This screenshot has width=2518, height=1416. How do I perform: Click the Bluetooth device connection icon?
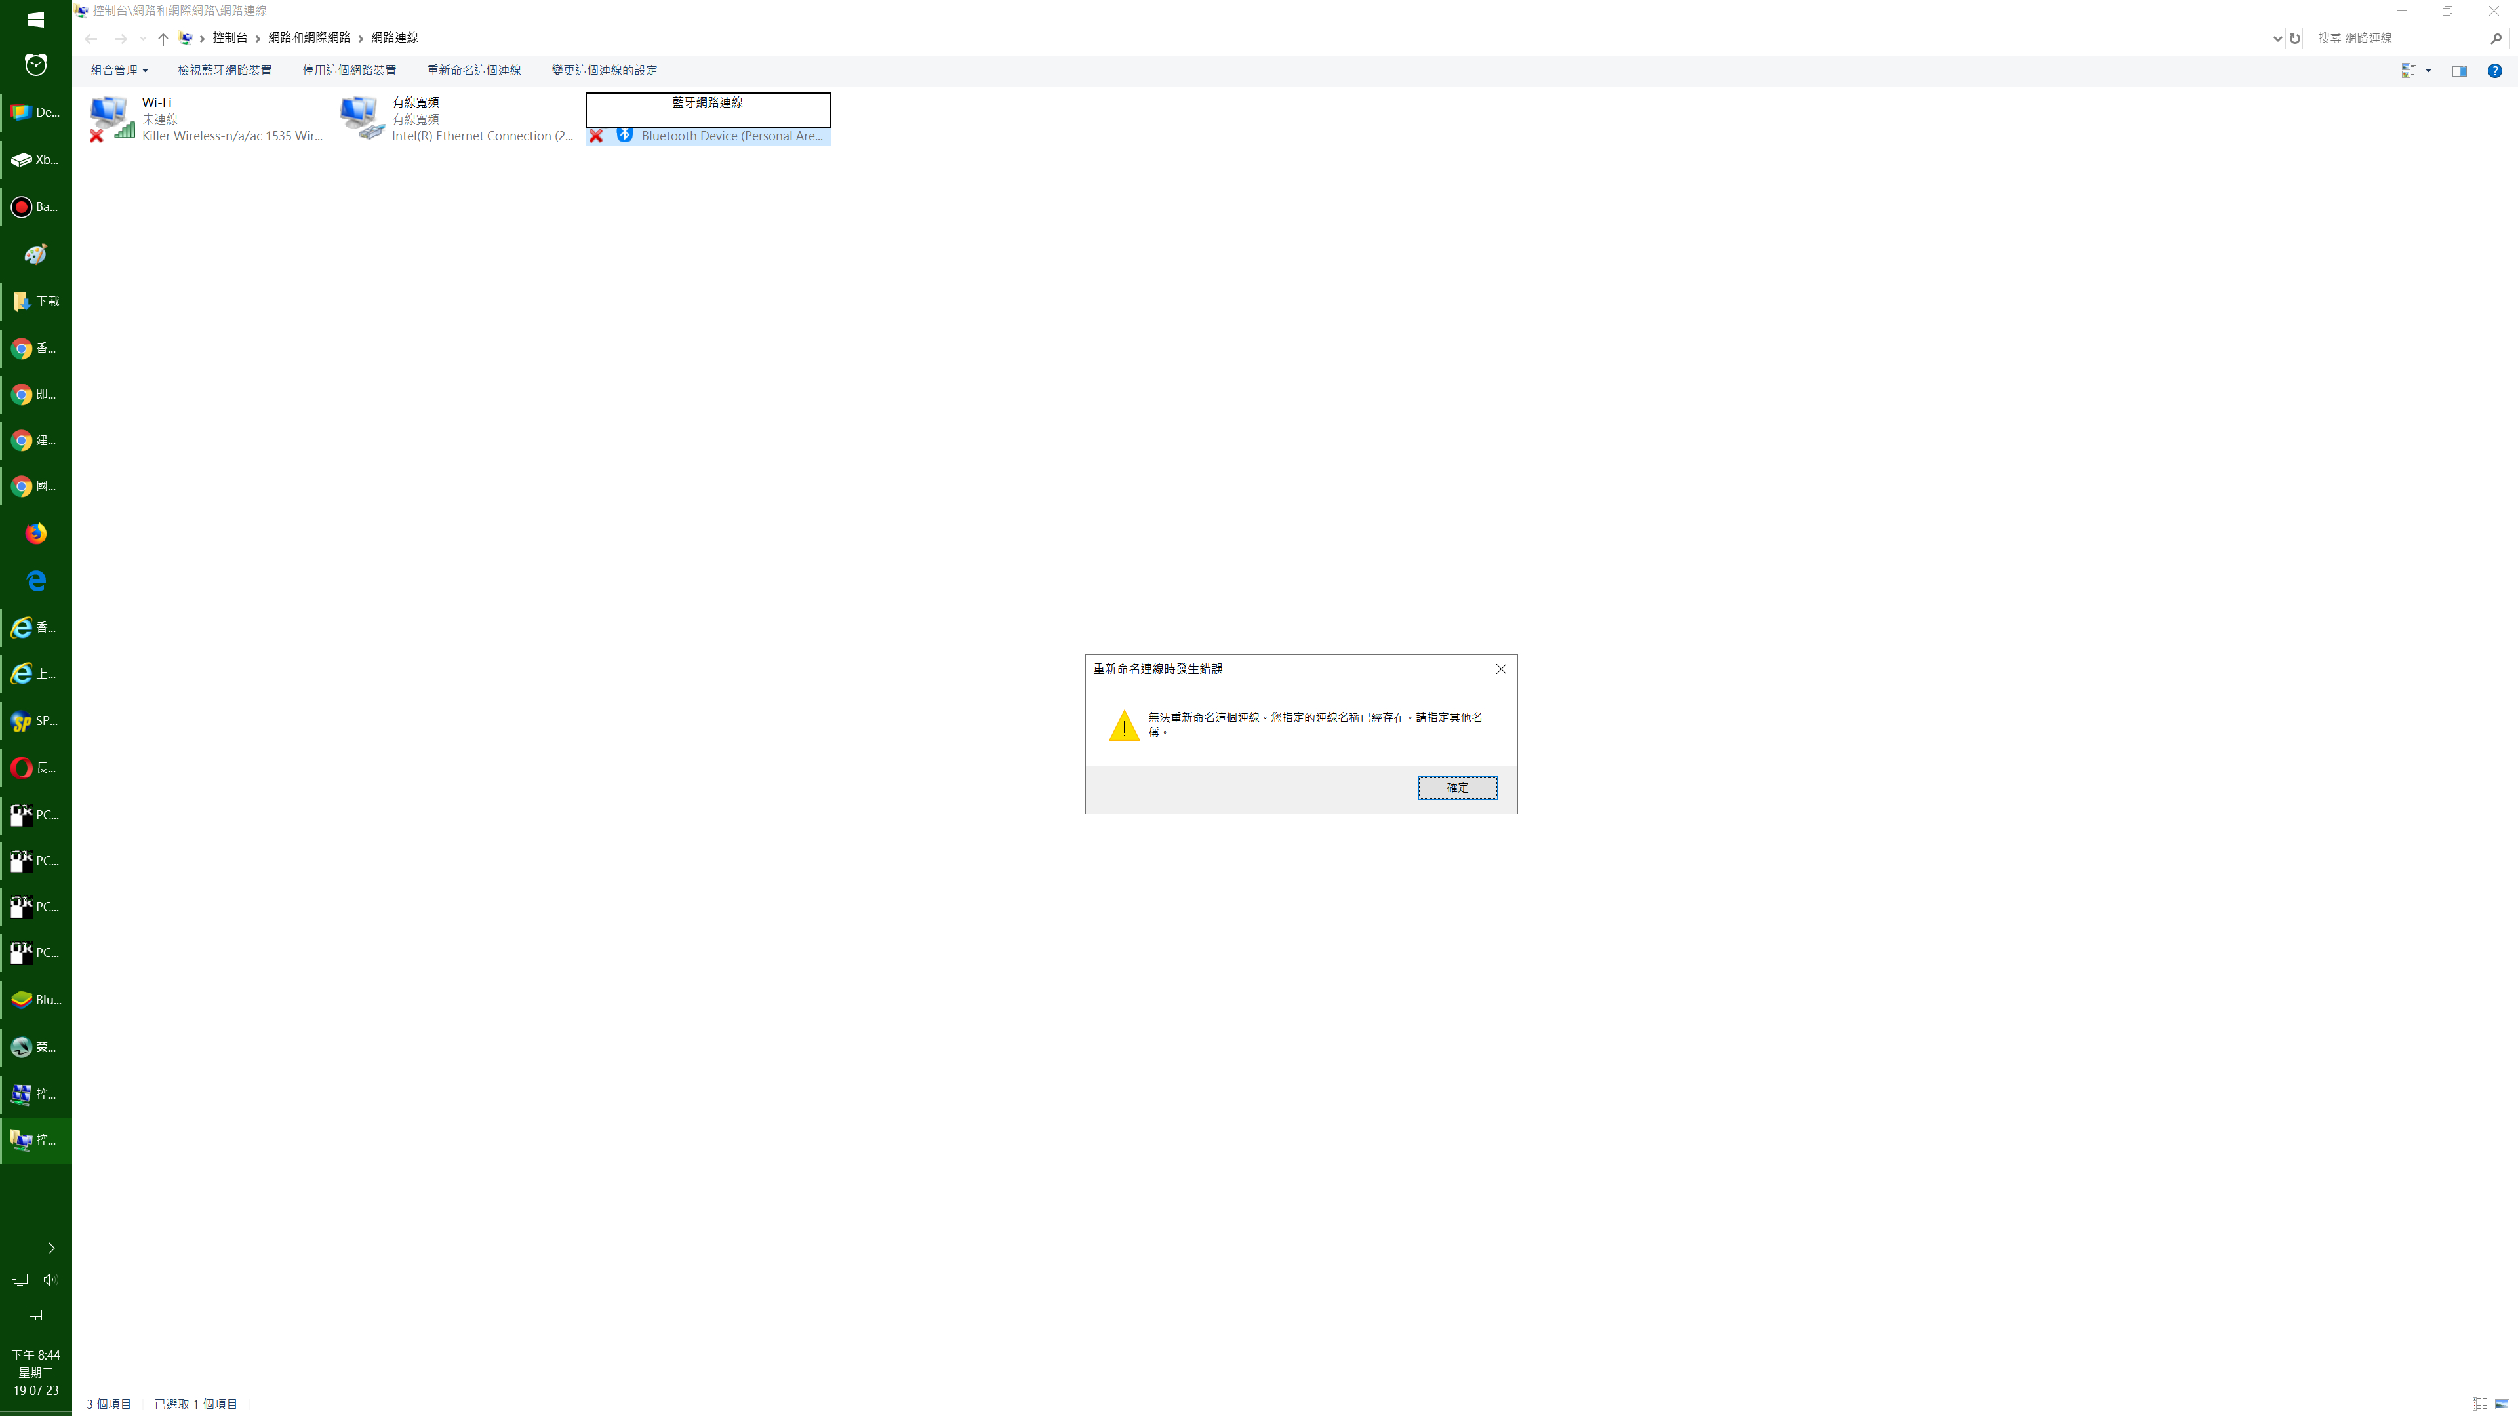[625, 135]
